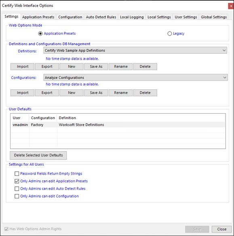This screenshot has width=234, height=236.
Task: Click Import under Configurations
Action: point(22,93)
